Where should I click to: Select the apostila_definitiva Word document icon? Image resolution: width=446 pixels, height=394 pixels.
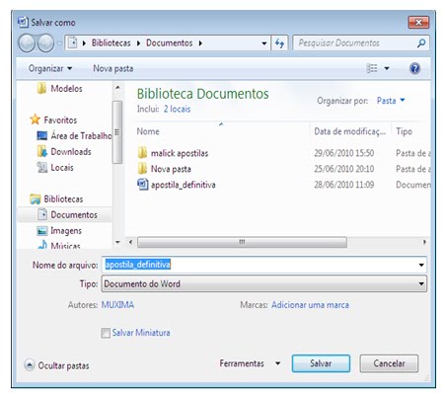pos(142,185)
